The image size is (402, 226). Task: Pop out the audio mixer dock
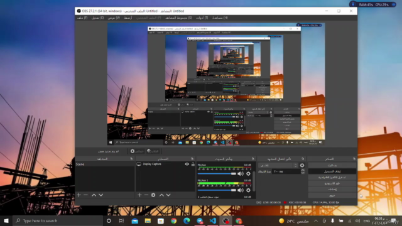[253, 159]
